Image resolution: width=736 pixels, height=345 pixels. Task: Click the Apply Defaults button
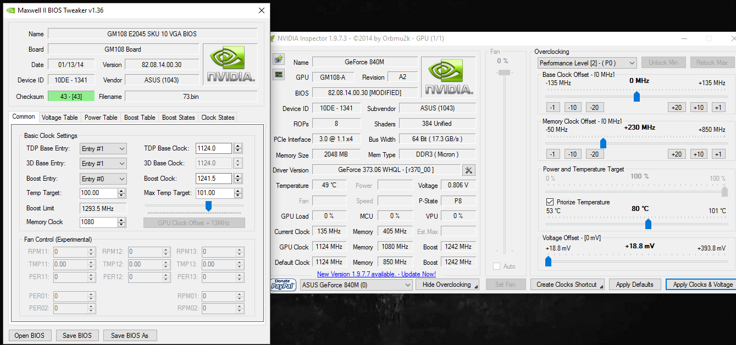pyautogui.click(x=634, y=284)
